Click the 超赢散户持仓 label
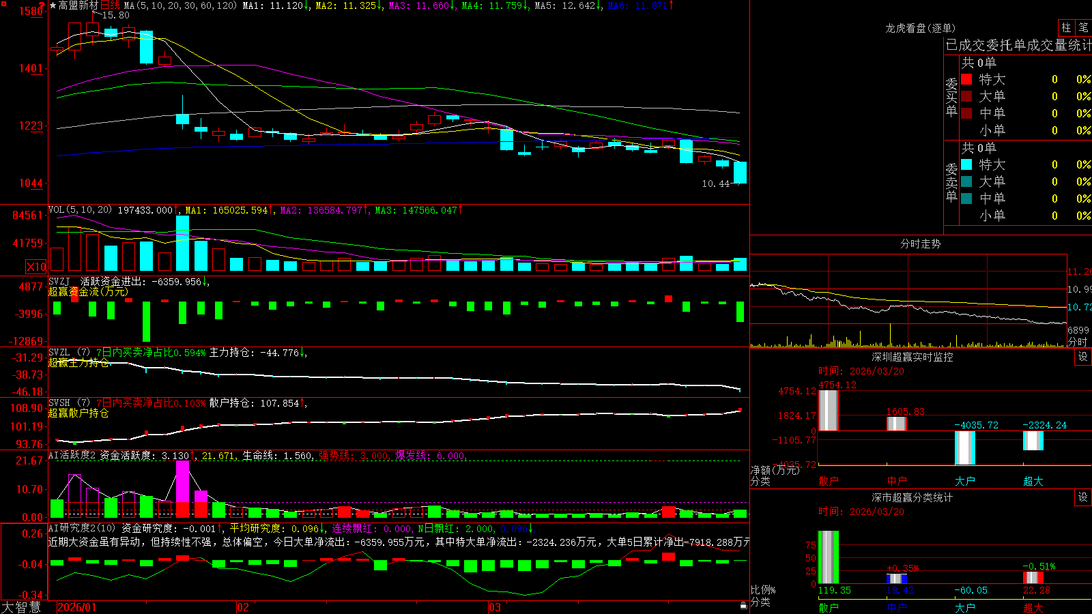The height and width of the screenshot is (614, 1092). click(78, 413)
